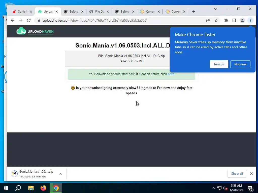Click Turn on for Memory Saver
The image size is (258, 193).
click(219, 64)
